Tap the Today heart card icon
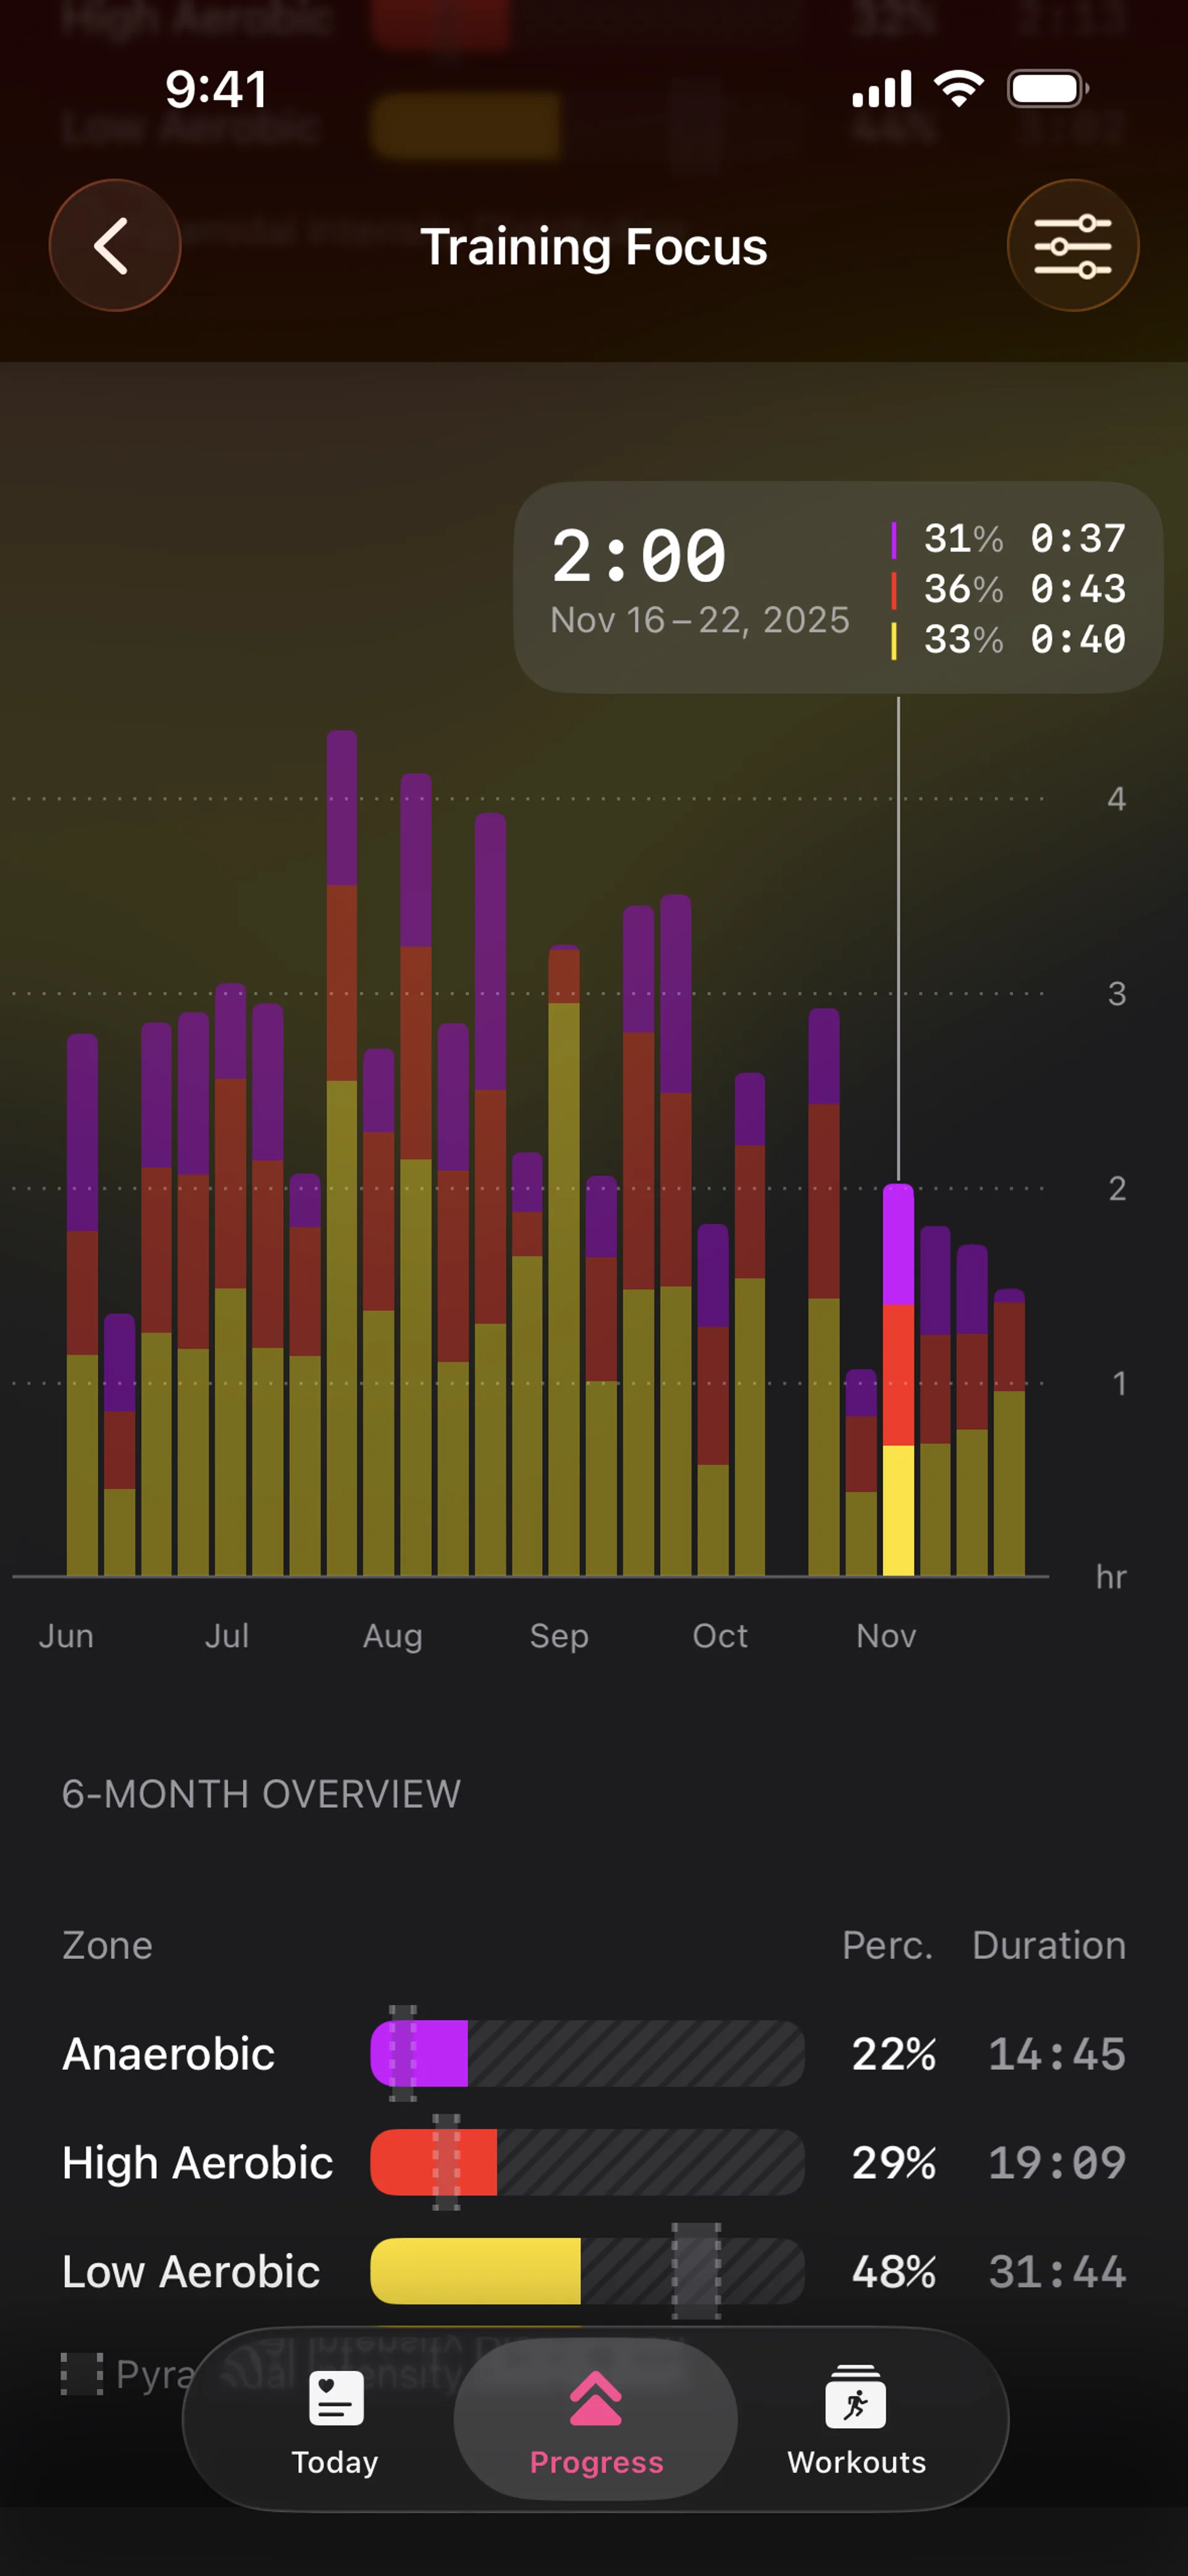Viewport: 1188px width, 2576px height. 336,2398
